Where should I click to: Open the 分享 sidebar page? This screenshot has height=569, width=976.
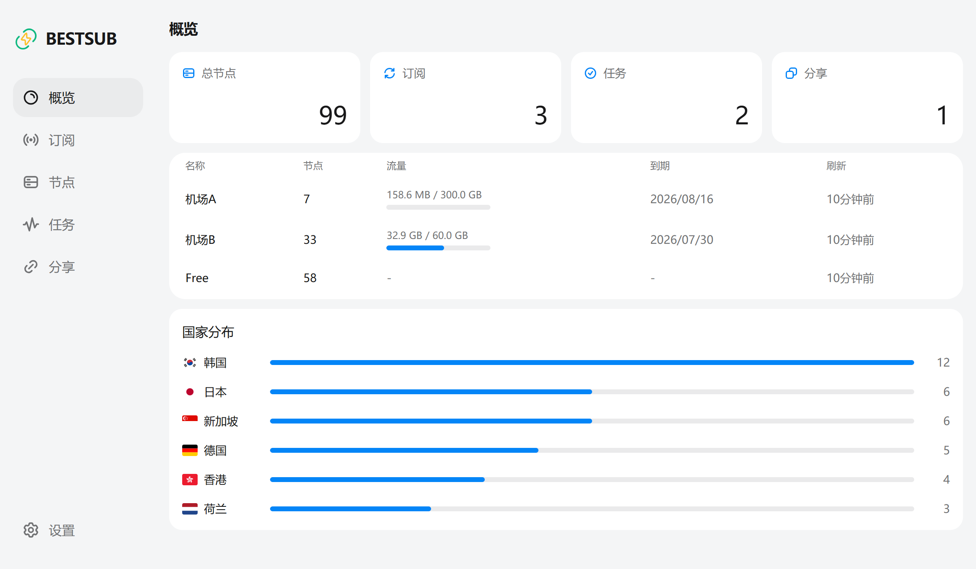pyautogui.click(x=78, y=267)
